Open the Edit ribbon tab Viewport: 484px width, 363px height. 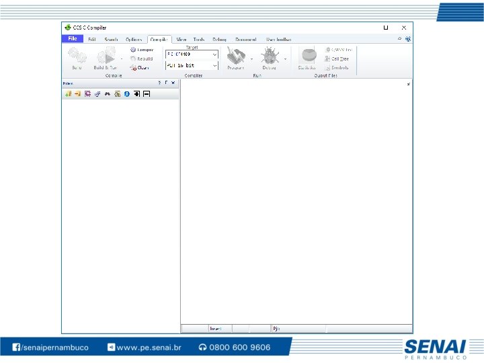[x=91, y=40]
